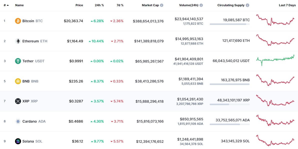Viewport: 298px width, 149px height.
Task: Sort by Circulating Supply column header
Action: click(231, 5)
